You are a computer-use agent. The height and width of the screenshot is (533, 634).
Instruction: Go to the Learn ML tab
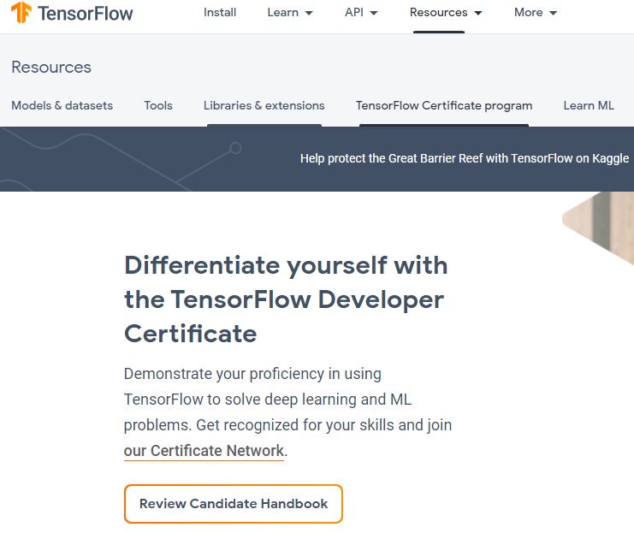589,105
